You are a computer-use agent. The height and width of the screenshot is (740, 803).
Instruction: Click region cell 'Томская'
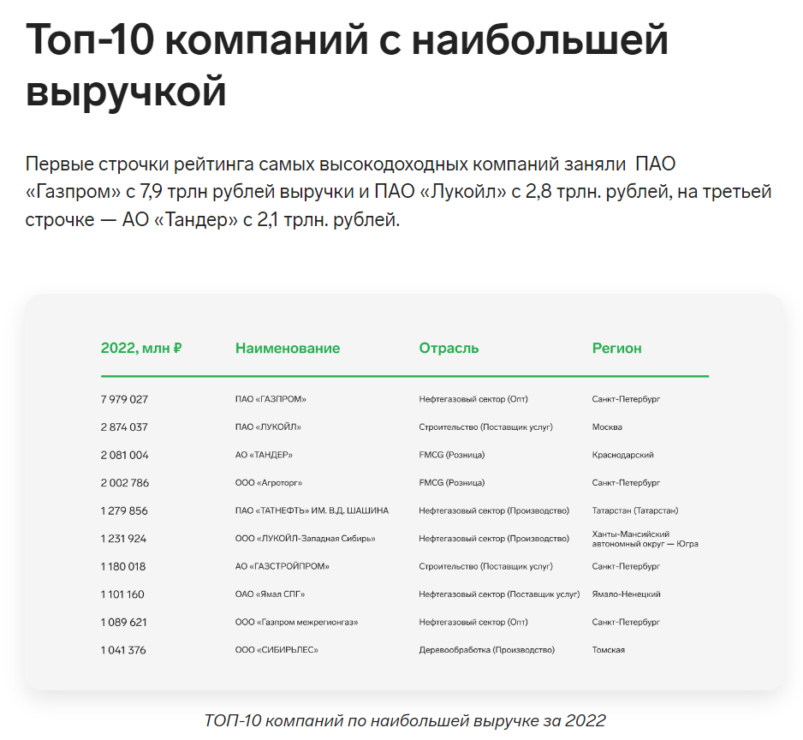609,650
